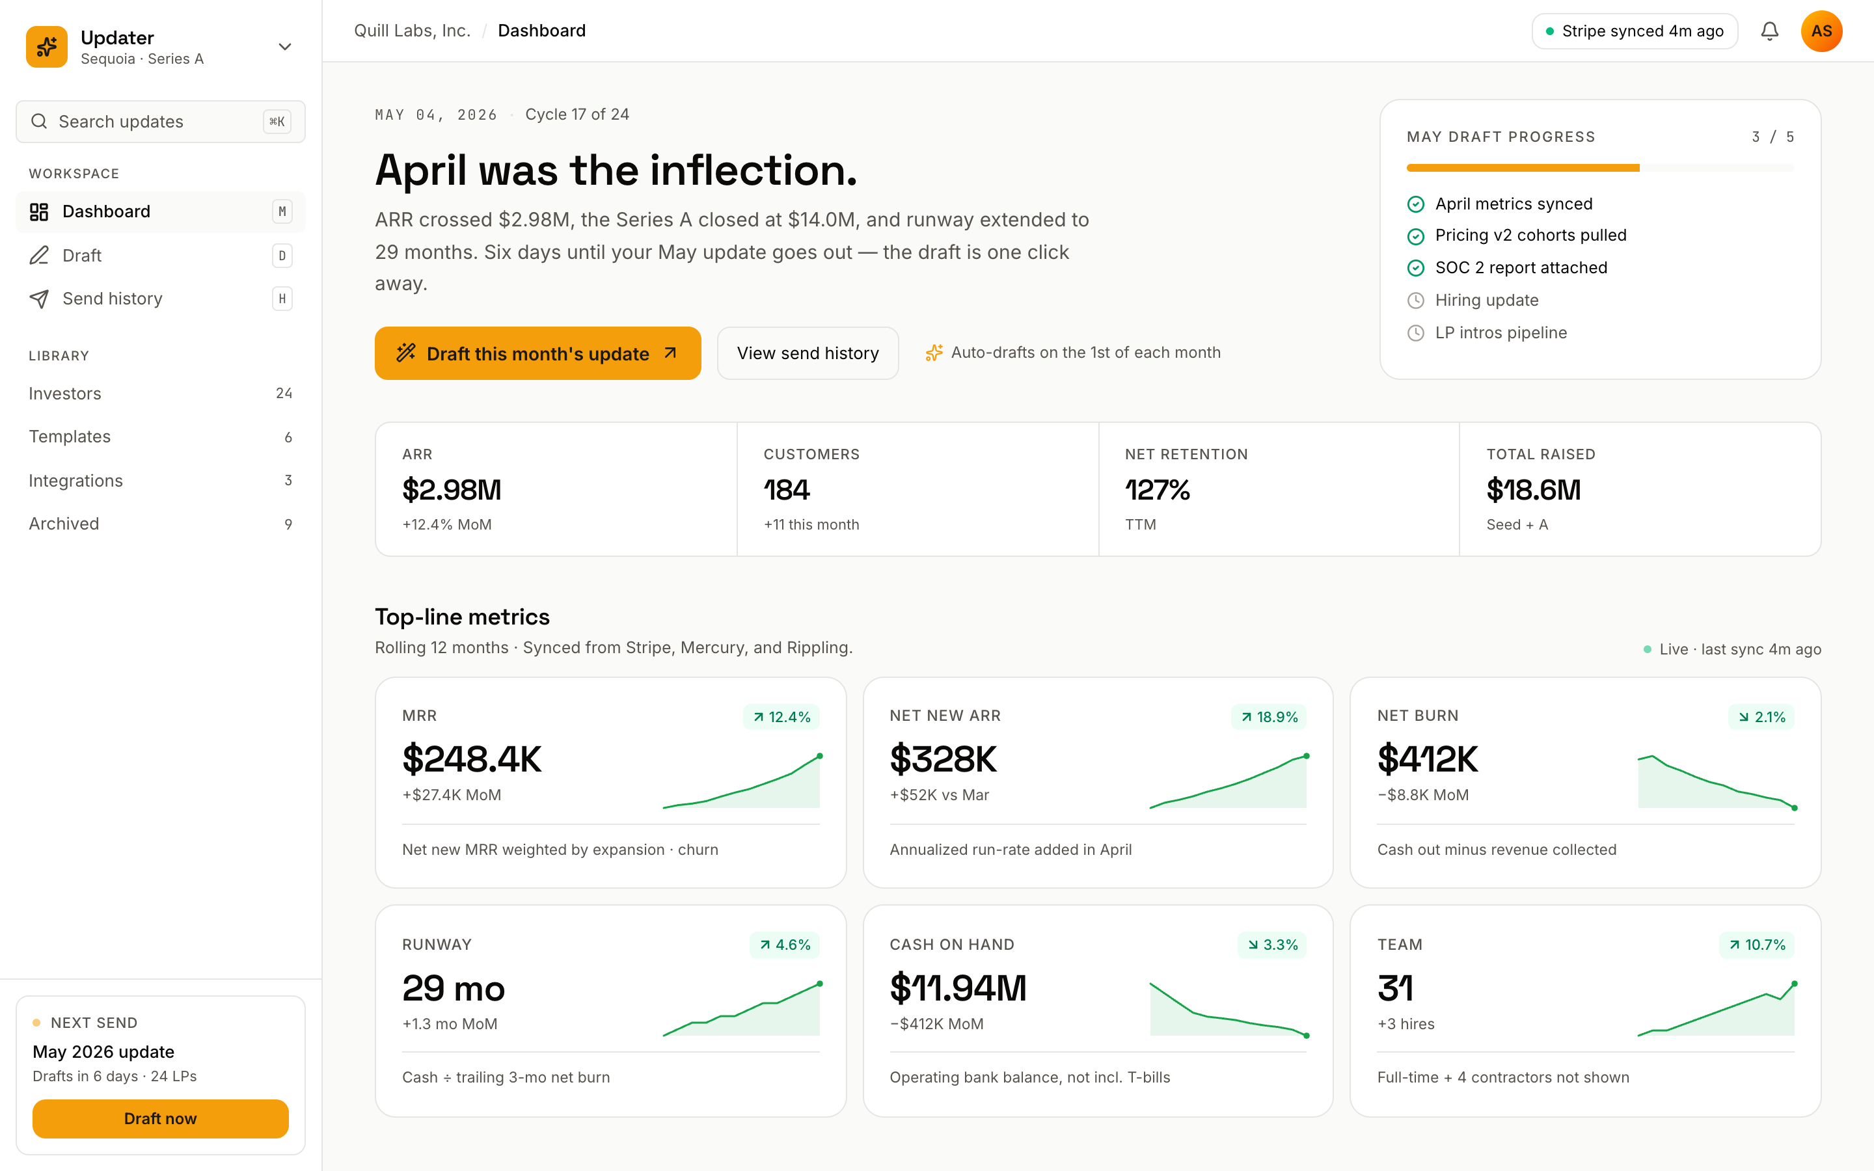Viewport: 1874px width, 1171px height.
Task: Open the Archived library item
Action: pyautogui.click(x=160, y=524)
